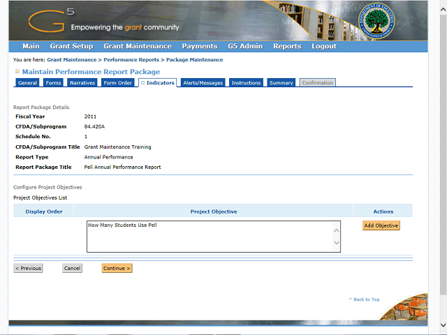This screenshot has height=335, width=447.
Task: Click the CFDA value 84.420A
Action: click(x=94, y=126)
